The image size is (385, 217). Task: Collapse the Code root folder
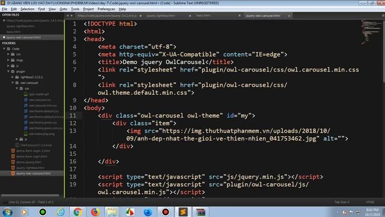tap(4, 49)
